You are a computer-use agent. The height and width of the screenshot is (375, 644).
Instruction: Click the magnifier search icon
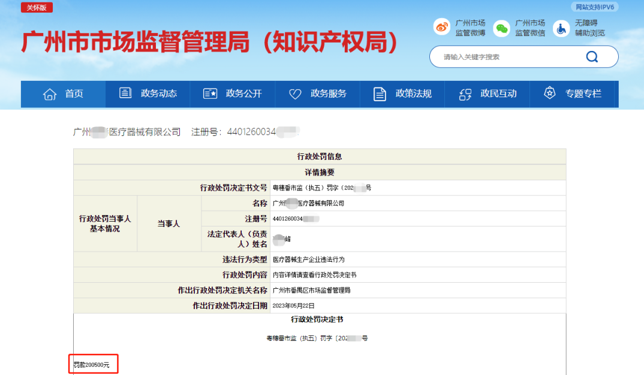pos(592,57)
